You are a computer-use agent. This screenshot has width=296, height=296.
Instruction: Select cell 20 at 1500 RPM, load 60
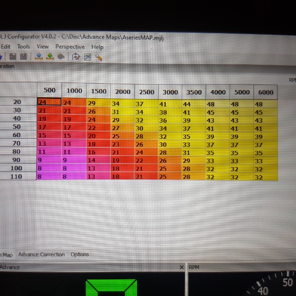point(98,136)
